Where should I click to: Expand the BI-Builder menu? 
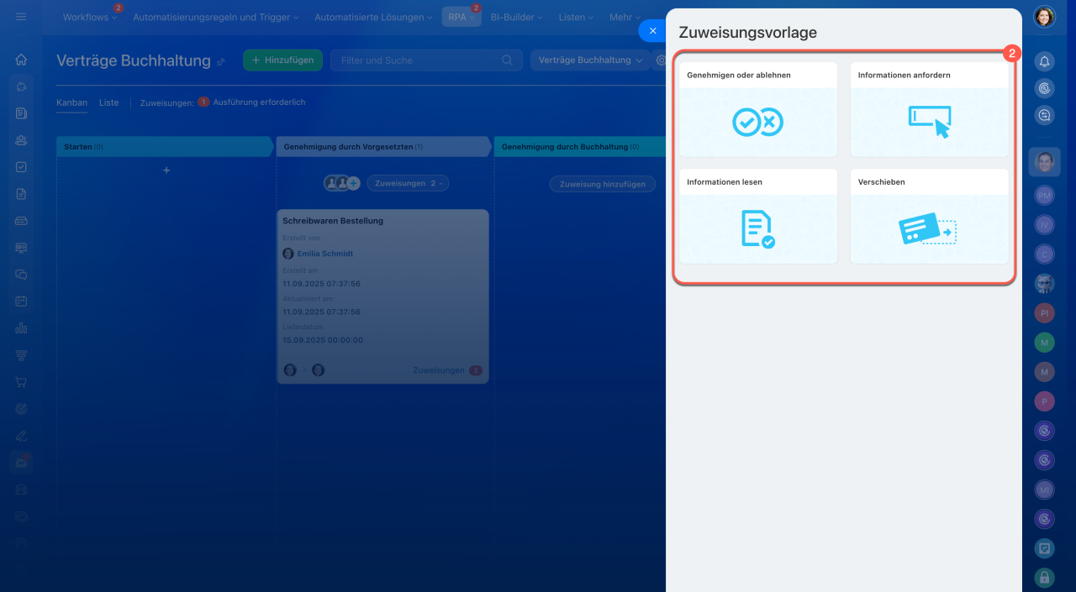tap(516, 17)
